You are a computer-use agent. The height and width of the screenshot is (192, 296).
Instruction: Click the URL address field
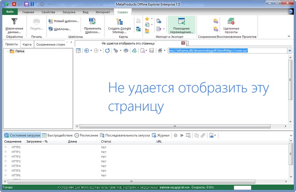point(227,51)
